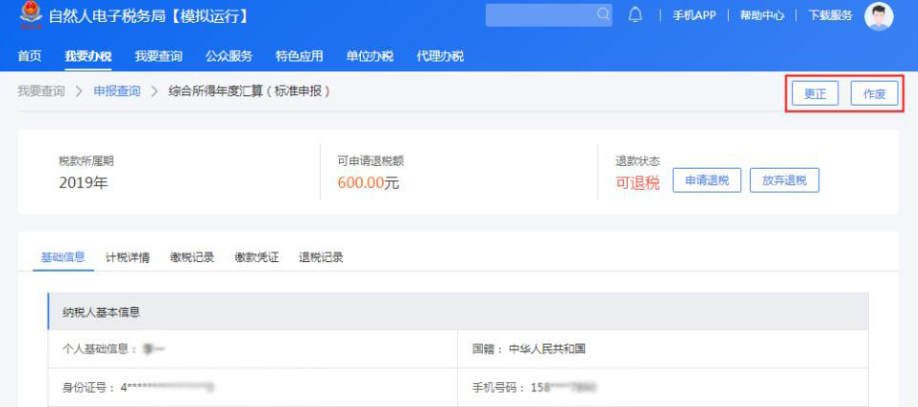Open 单位办税 navigation item
The image size is (918, 407).
(370, 56)
